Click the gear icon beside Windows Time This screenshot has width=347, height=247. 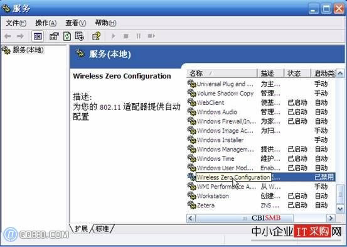(x=191, y=158)
